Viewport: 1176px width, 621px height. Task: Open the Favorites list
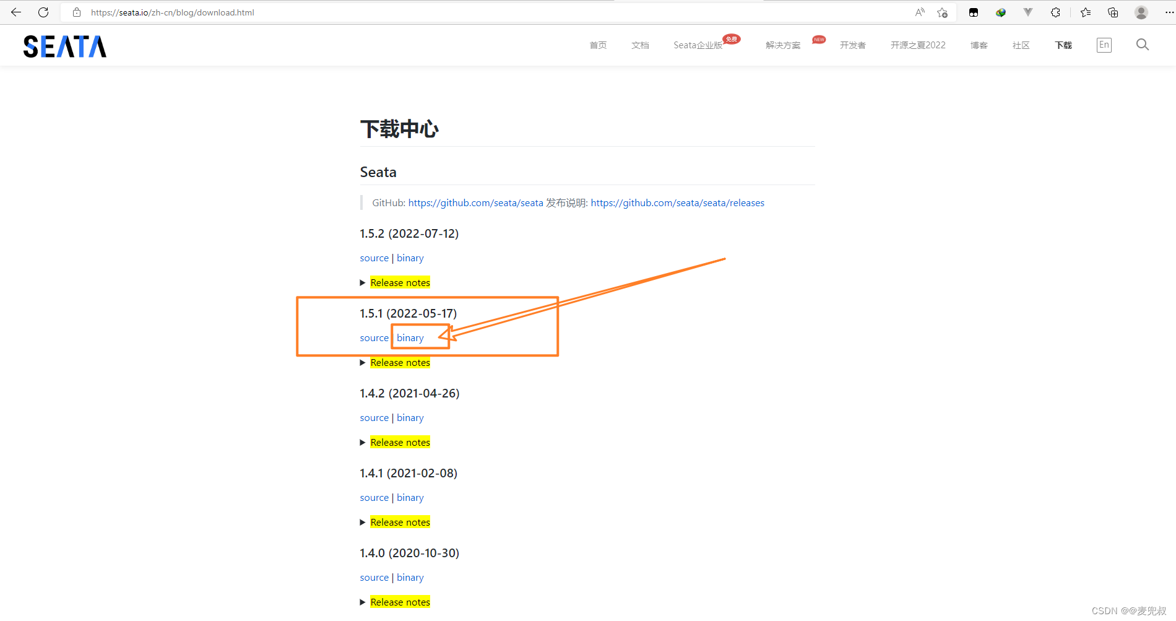(x=1084, y=12)
